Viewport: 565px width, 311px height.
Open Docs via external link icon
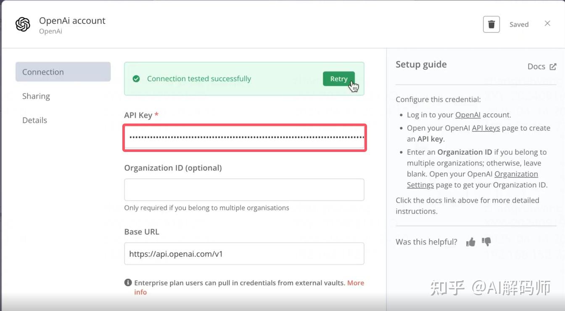553,66
